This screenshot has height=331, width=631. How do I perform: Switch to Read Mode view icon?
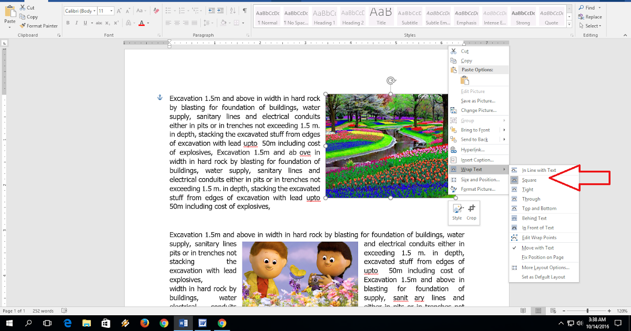523,311
